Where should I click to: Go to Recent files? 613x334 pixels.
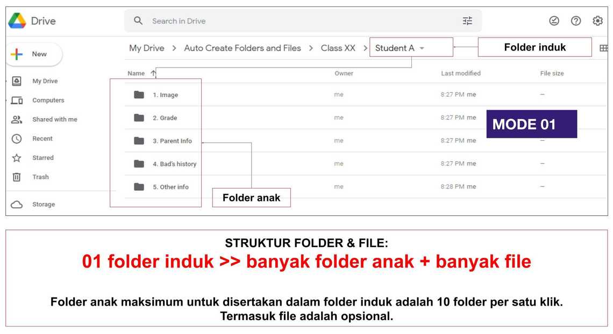pyautogui.click(x=42, y=139)
